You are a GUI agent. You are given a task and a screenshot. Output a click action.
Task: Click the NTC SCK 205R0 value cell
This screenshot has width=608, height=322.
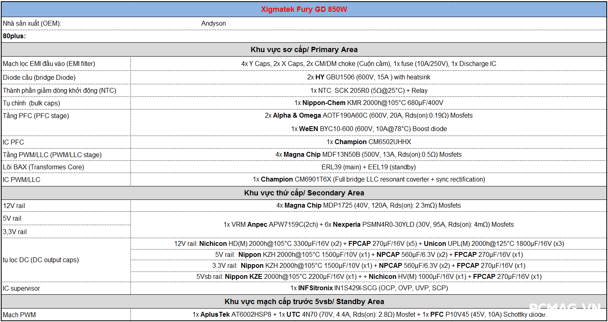tap(368, 90)
